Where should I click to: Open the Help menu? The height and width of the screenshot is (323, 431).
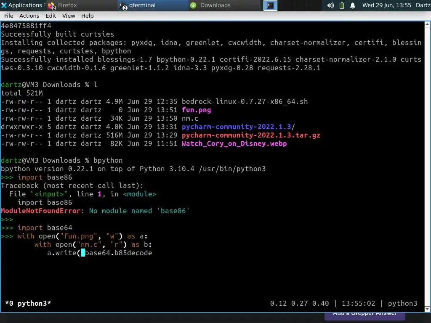coord(87,16)
